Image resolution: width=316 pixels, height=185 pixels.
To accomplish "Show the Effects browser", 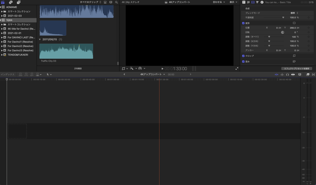I will (308, 75).
